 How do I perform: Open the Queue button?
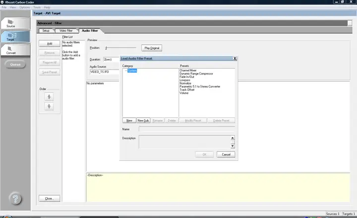pos(15,65)
